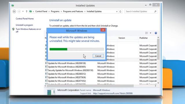Click the green uninstall progress bar
The height and width of the screenshot is (104, 185).
[77, 49]
